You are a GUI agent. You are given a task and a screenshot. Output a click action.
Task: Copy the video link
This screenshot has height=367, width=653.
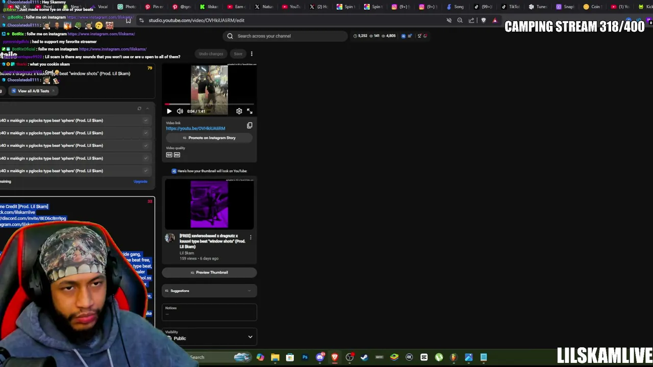point(249,125)
